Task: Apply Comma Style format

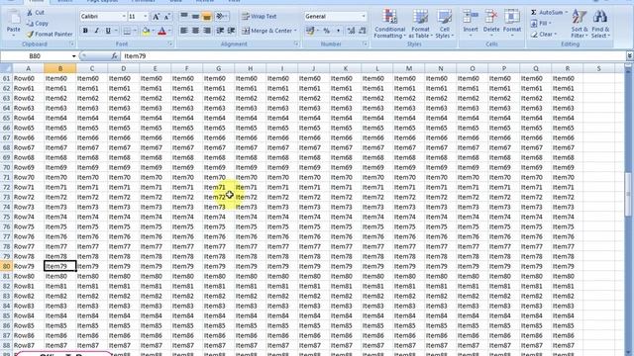Action: [x=338, y=31]
